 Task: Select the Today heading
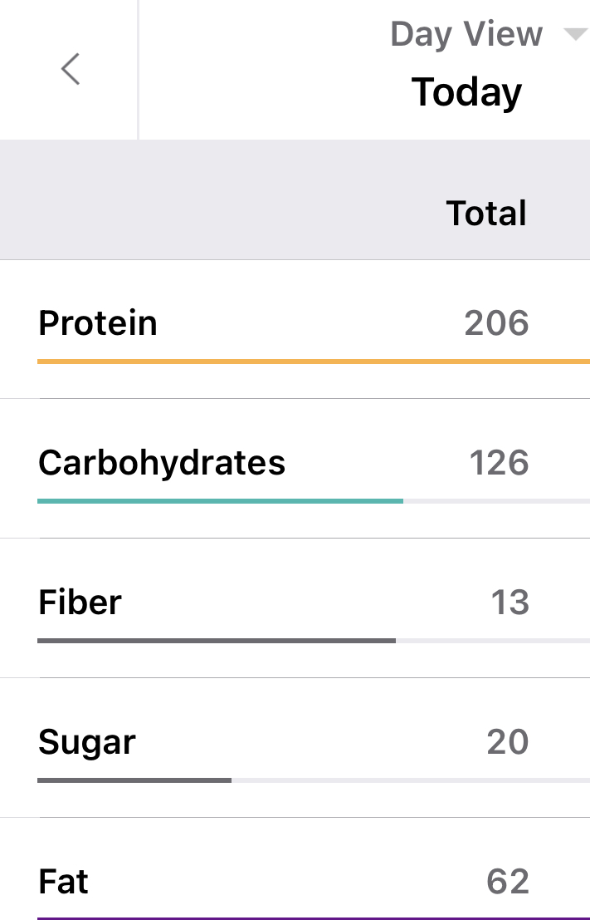[466, 91]
